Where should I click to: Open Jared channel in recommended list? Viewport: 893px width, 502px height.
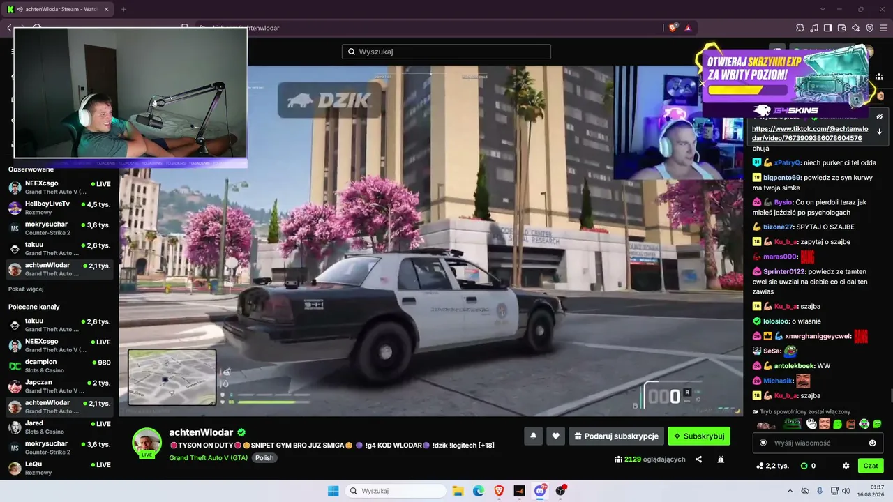pos(60,427)
